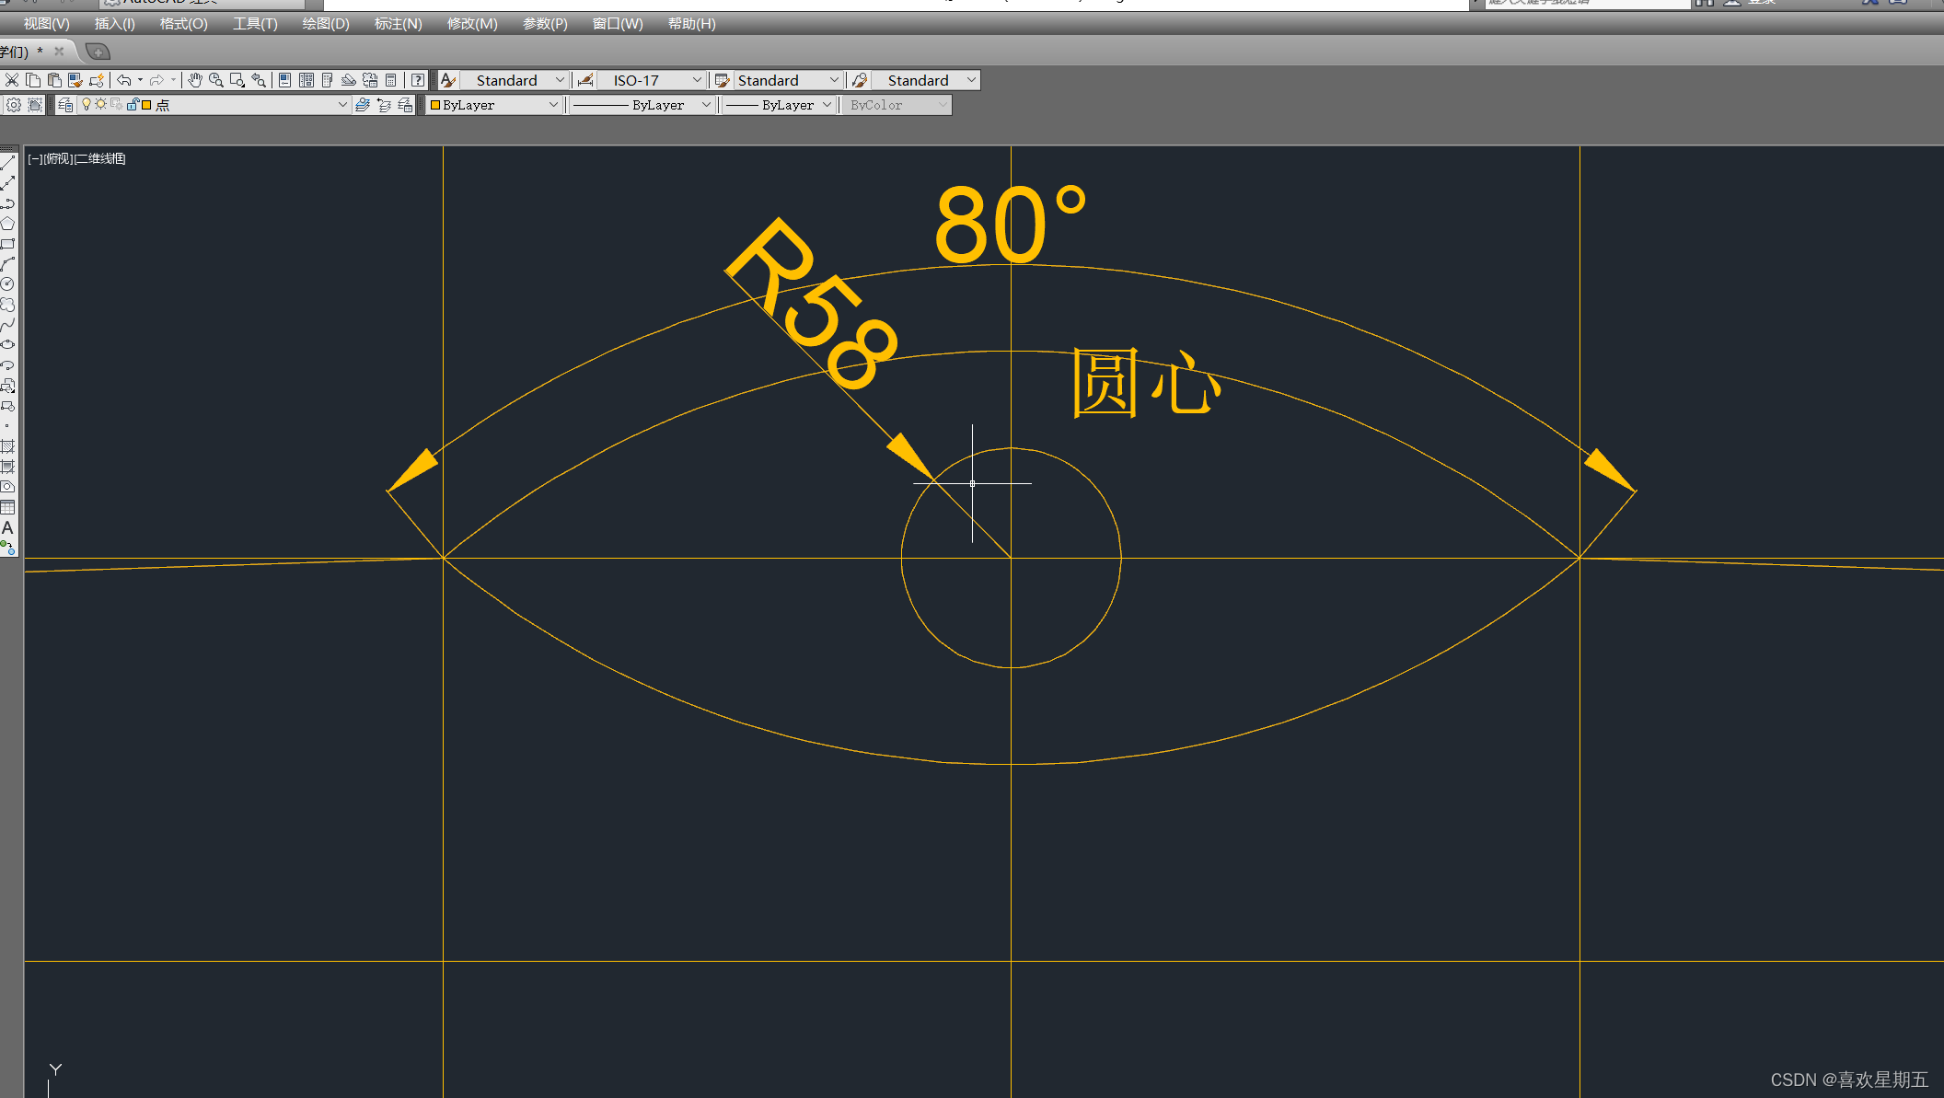1944x1098 pixels.
Task: Open the ISO-17 dimension style dropdown
Action: coord(696,81)
